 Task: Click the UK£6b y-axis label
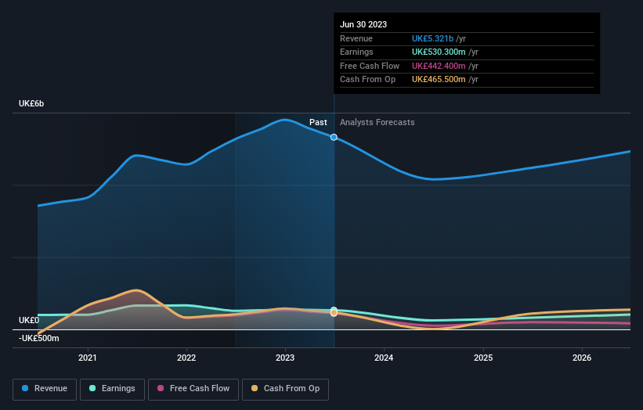31,103
